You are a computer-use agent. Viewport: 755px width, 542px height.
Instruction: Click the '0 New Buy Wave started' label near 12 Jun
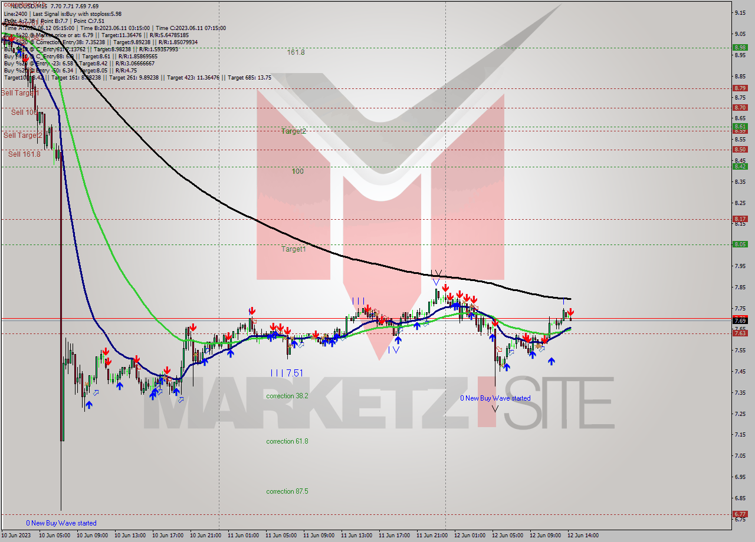[x=495, y=398]
